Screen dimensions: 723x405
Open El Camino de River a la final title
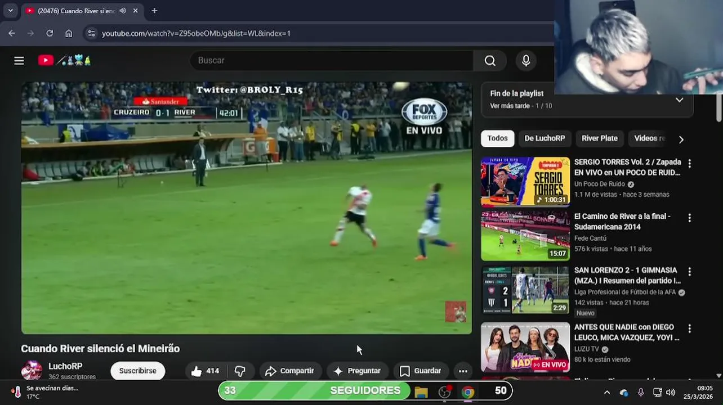click(x=622, y=222)
